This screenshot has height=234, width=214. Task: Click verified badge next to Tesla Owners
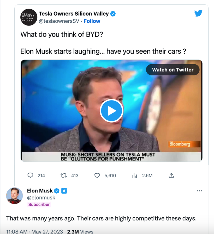113,14
